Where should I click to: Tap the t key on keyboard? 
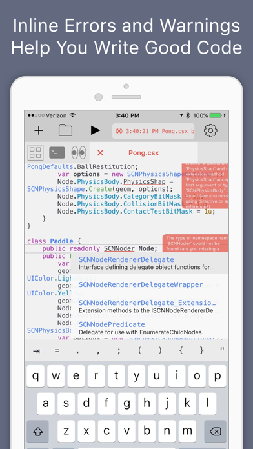116,376
